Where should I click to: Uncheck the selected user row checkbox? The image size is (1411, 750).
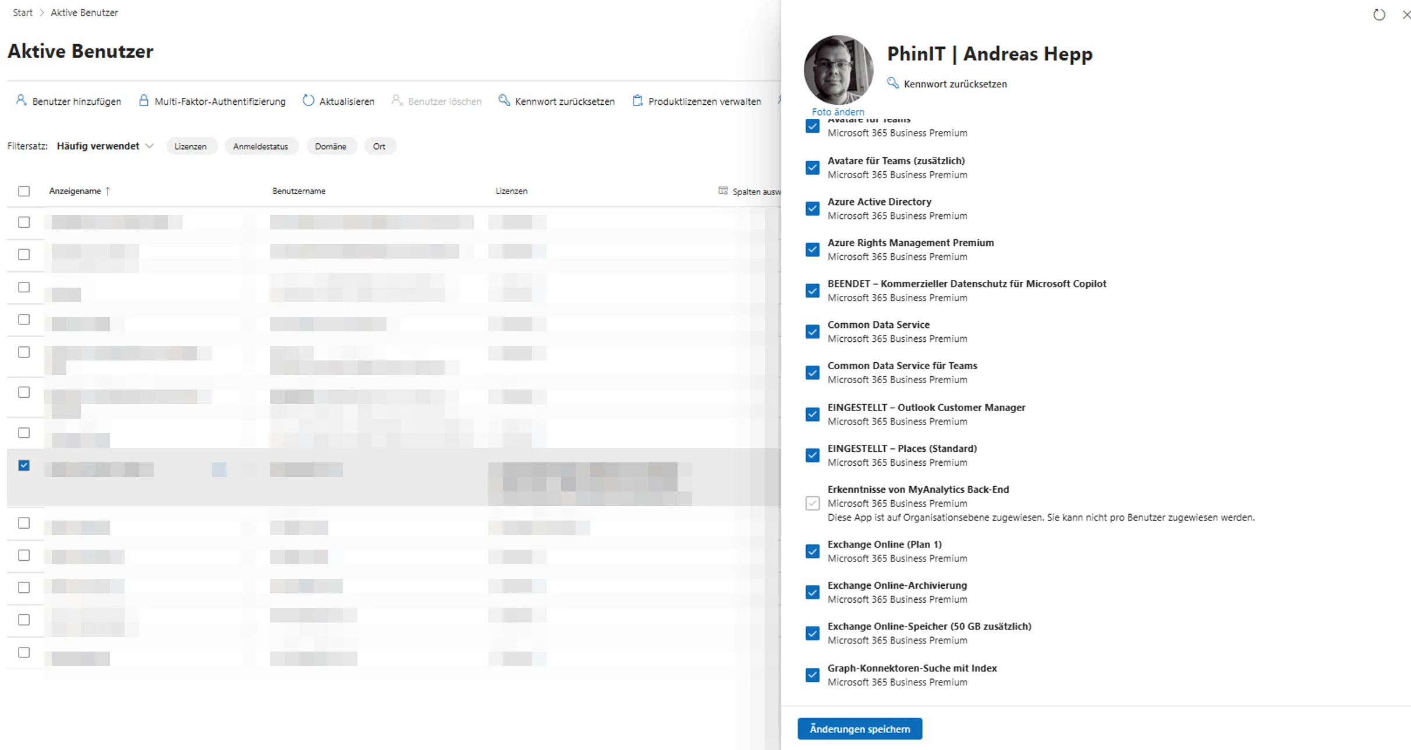point(24,465)
